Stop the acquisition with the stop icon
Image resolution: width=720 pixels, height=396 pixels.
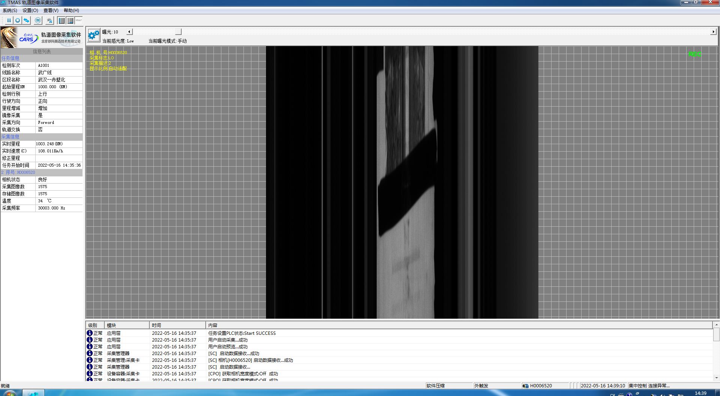pos(18,20)
